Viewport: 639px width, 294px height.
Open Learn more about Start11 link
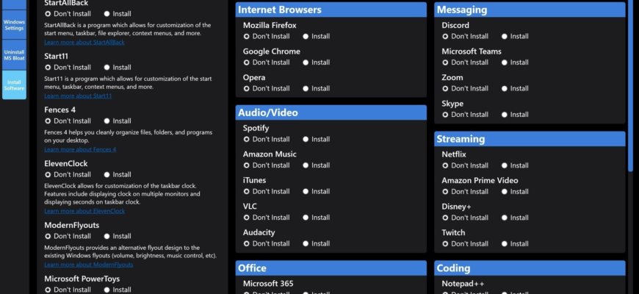coord(78,96)
